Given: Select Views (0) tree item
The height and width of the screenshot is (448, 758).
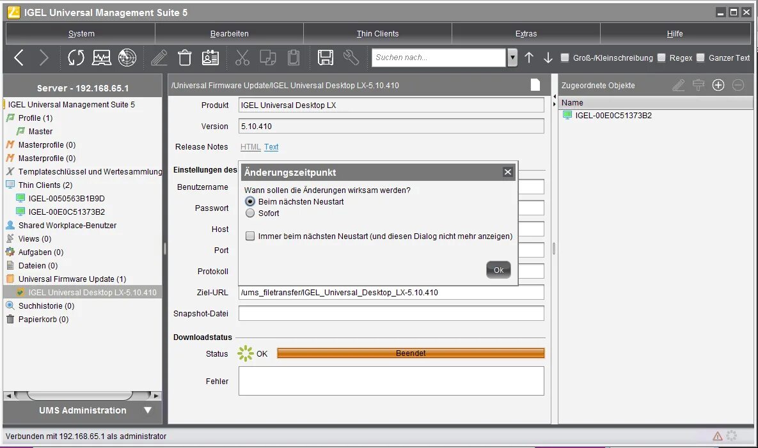Looking at the screenshot, I should pyautogui.click(x=35, y=239).
